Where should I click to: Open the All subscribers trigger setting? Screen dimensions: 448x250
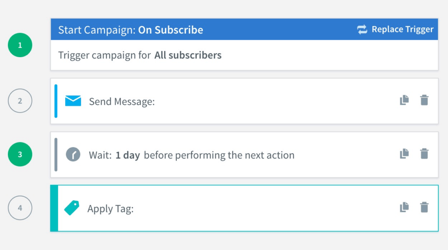188,55
